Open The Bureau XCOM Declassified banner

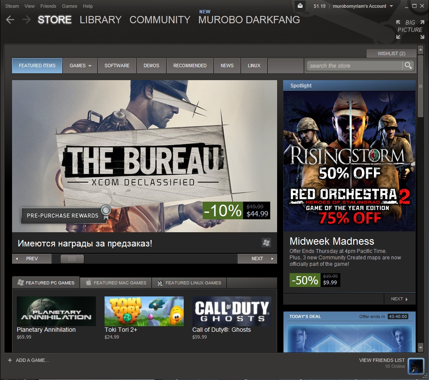(145, 156)
